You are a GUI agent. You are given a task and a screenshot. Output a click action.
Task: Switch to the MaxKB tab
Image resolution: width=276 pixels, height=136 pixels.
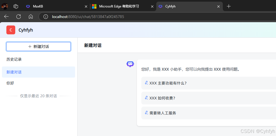click(56, 7)
